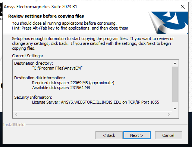Click the "Destination disk information:" heading

(x=40, y=78)
